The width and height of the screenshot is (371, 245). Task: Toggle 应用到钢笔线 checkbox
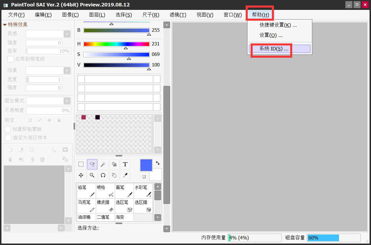click(x=10, y=59)
